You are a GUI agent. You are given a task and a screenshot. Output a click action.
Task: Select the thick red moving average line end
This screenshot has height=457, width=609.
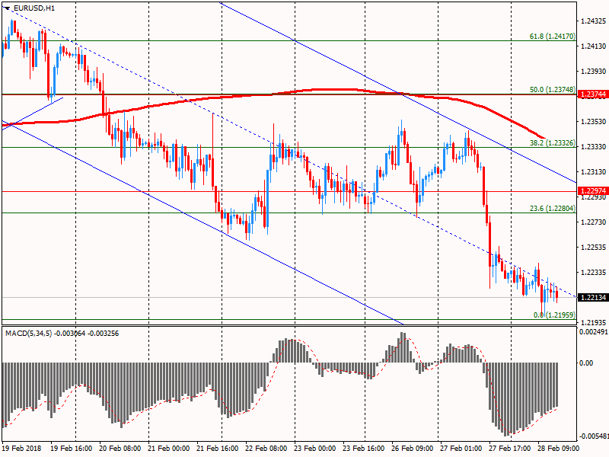(x=543, y=138)
